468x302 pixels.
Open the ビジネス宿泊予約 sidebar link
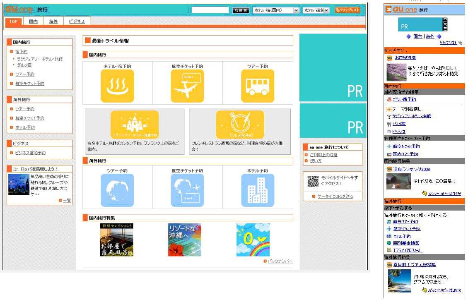point(30,153)
